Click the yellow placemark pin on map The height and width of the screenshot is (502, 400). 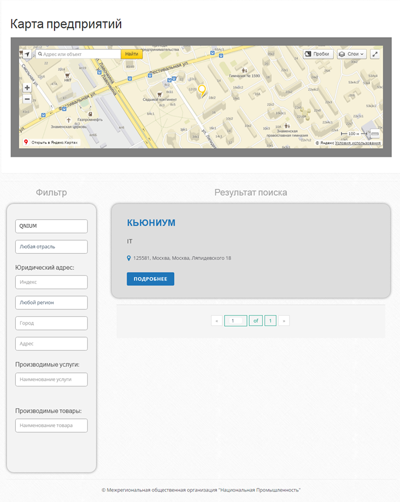[x=202, y=91]
